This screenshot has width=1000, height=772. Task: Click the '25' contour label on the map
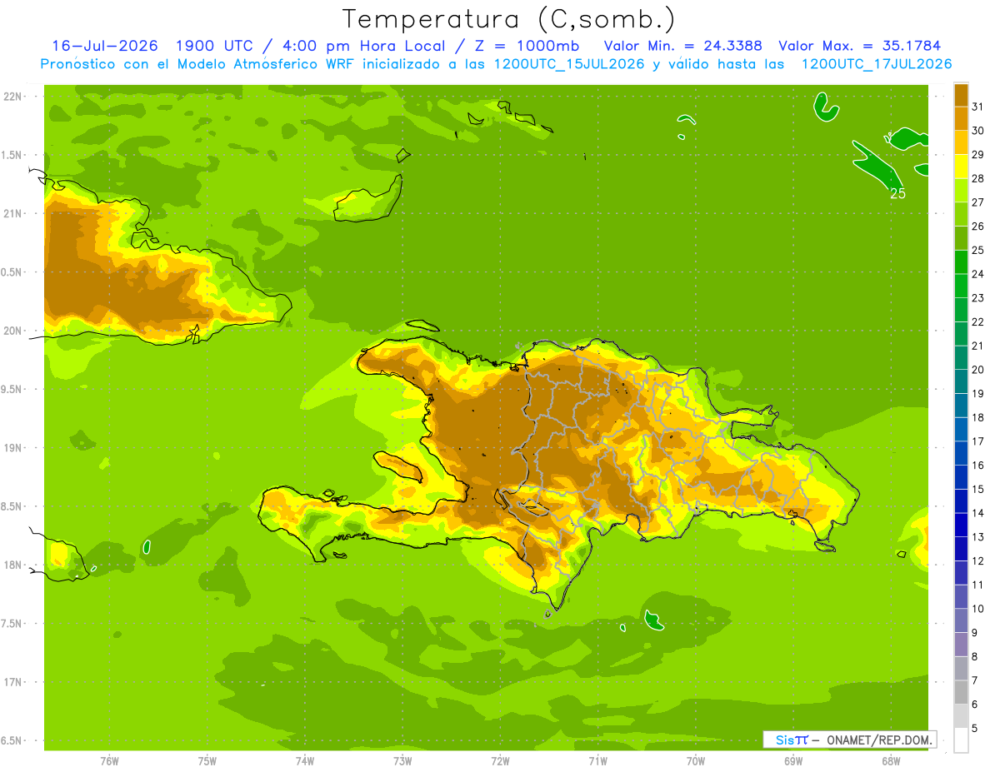(897, 194)
